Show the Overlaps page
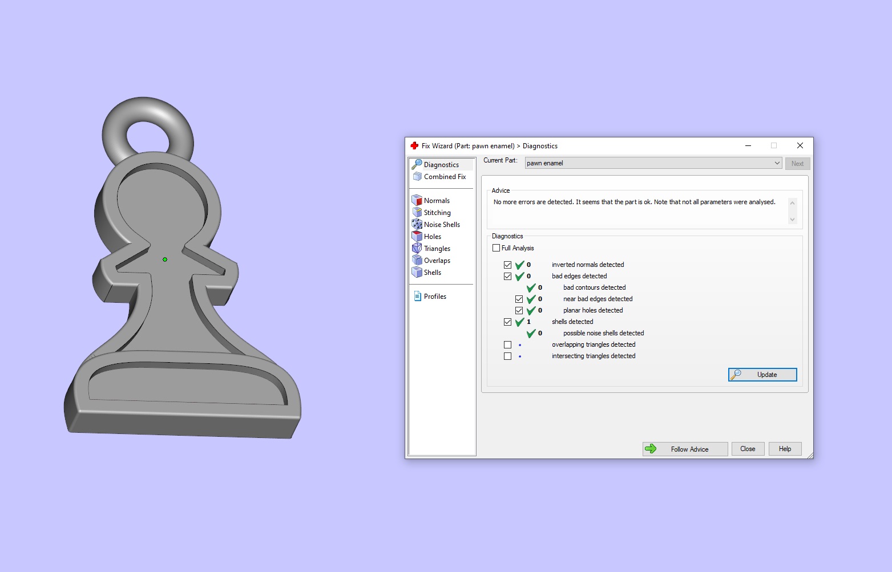The height and width of the screenshot is (572, 892). 437,261
